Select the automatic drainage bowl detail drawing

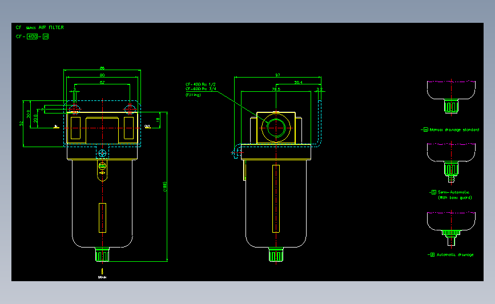(x=451, y=229)
